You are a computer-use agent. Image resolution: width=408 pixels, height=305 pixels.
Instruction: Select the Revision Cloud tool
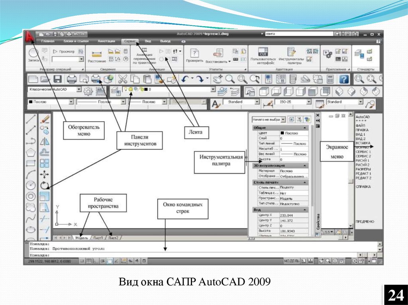coord(31,207)
